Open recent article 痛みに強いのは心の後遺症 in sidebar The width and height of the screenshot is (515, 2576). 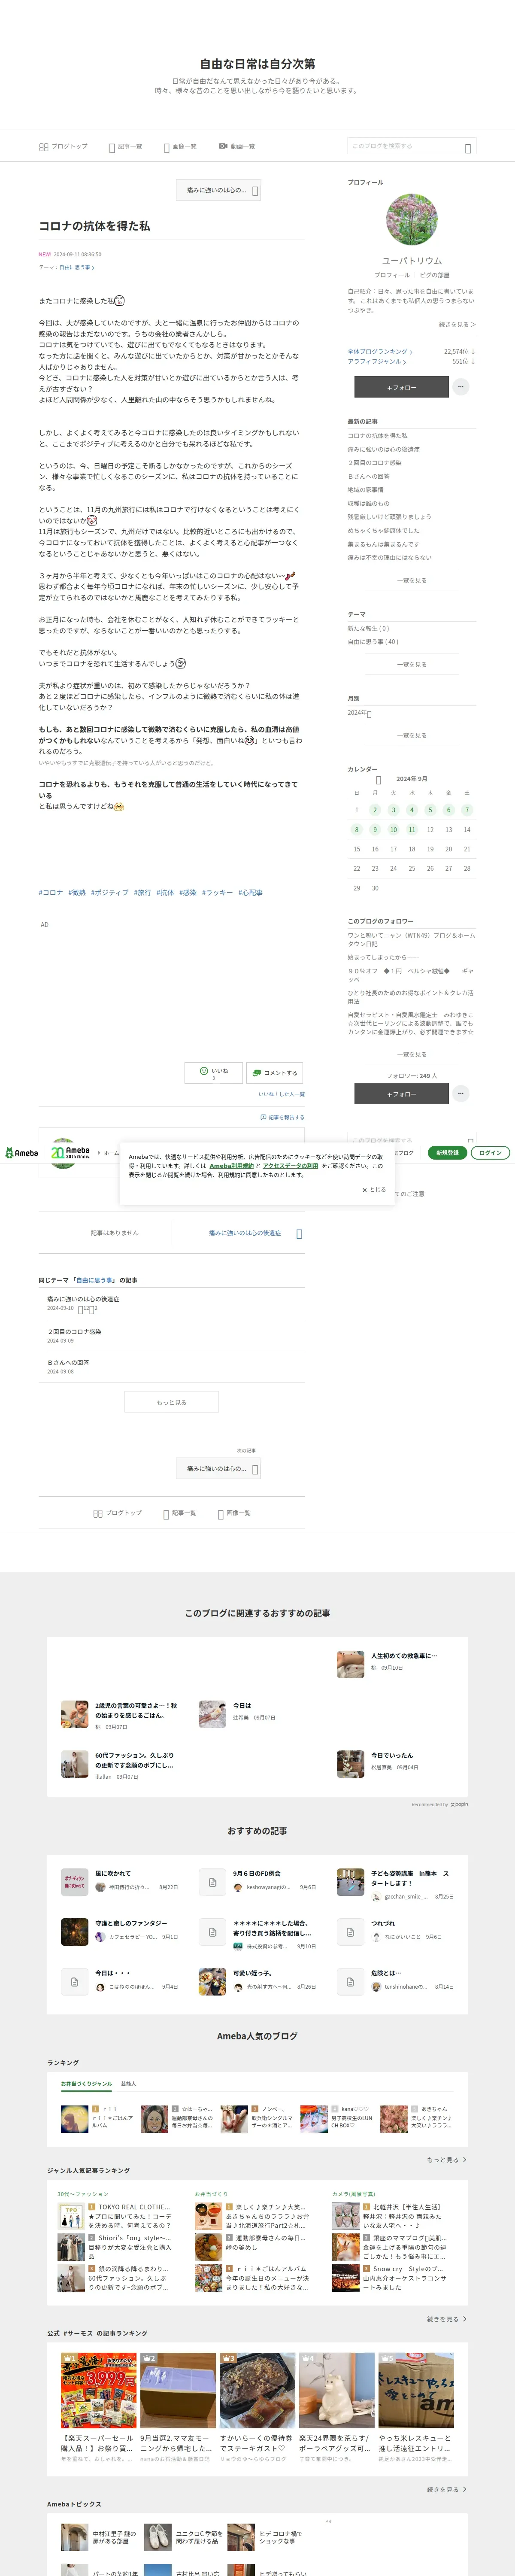(x=384, y=449)
